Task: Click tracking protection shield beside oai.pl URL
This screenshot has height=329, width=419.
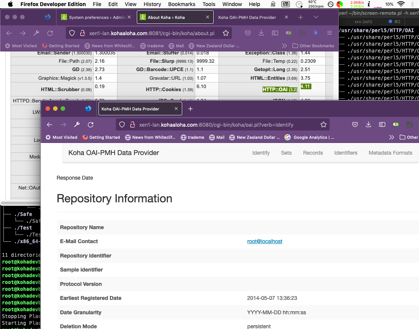Action: 122,125
